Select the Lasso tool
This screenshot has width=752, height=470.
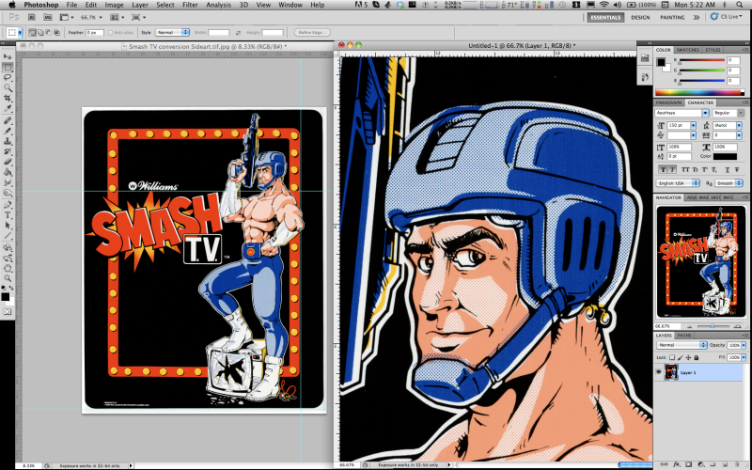8,78
